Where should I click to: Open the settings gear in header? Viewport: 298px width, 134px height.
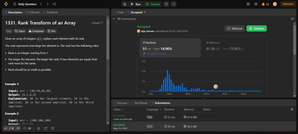coord(256,4)
